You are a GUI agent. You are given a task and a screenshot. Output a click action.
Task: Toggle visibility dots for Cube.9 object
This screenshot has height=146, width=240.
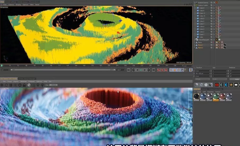(x=214, y=8)
